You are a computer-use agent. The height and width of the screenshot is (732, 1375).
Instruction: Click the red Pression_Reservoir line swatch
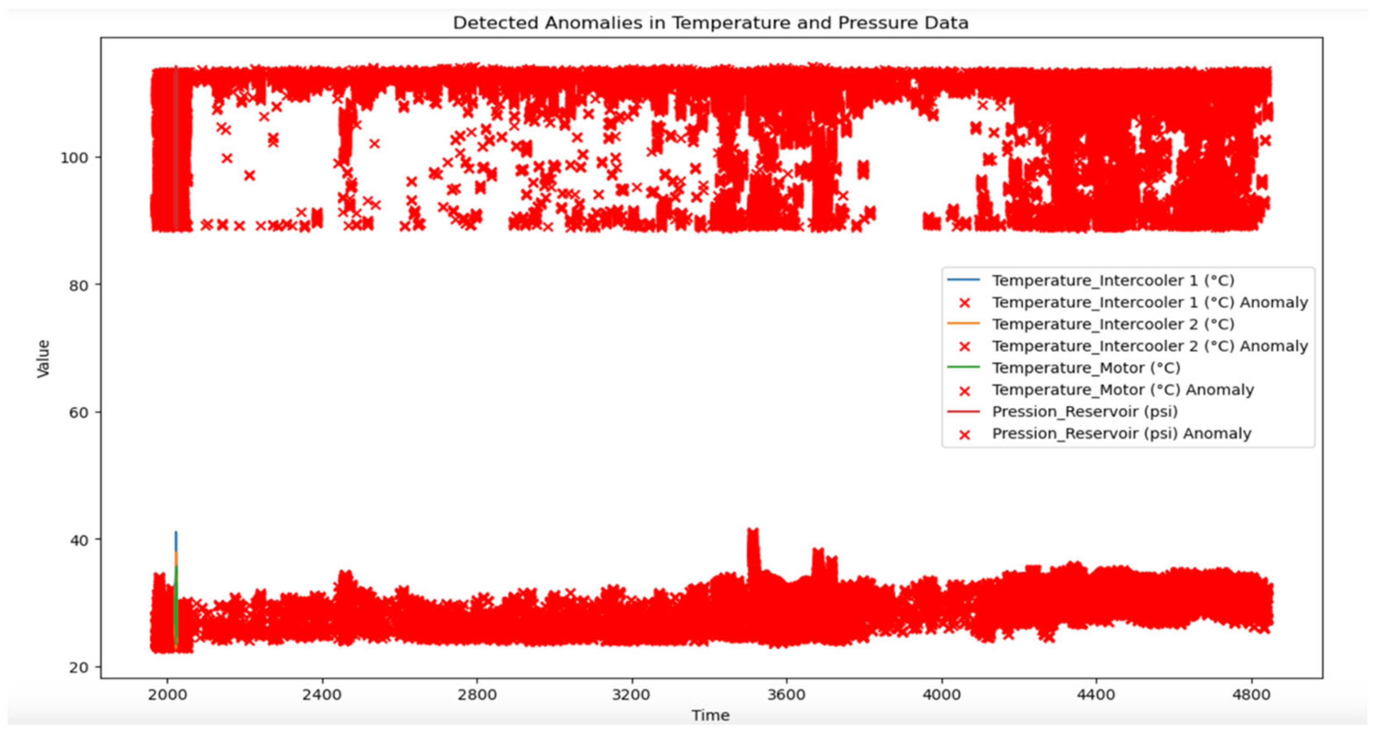(x=964, y=411)
